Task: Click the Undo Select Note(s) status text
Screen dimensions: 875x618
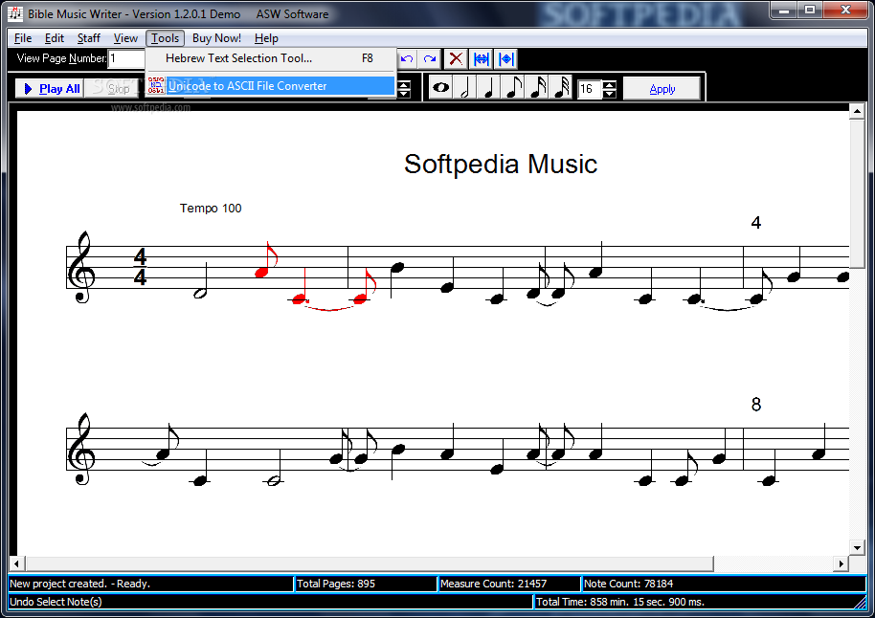Action: pyautogui.click(x=56, y=602)
